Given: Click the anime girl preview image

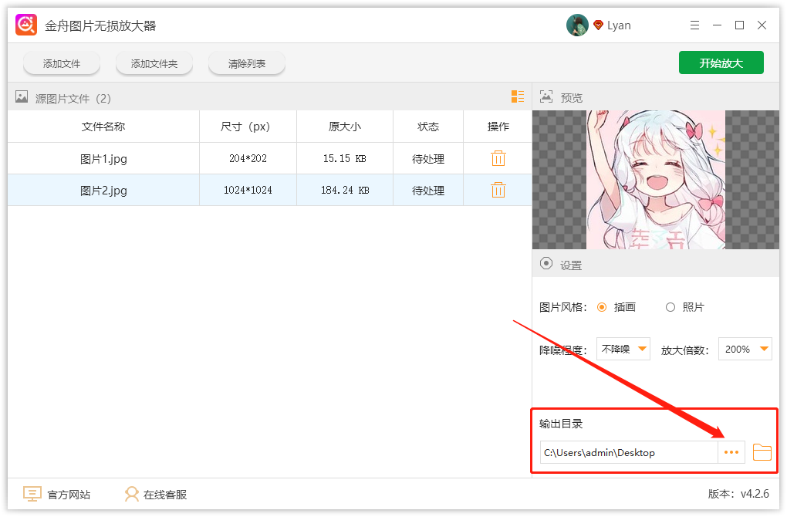Looking at the screenshot, I should coord(656,180).
